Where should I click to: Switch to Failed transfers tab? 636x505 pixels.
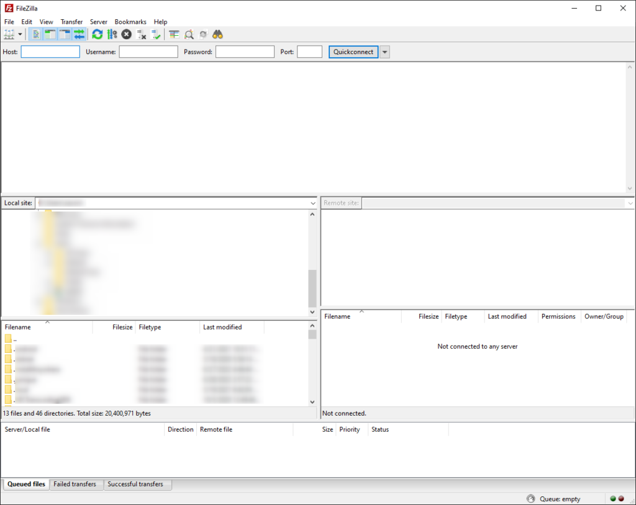75,485
